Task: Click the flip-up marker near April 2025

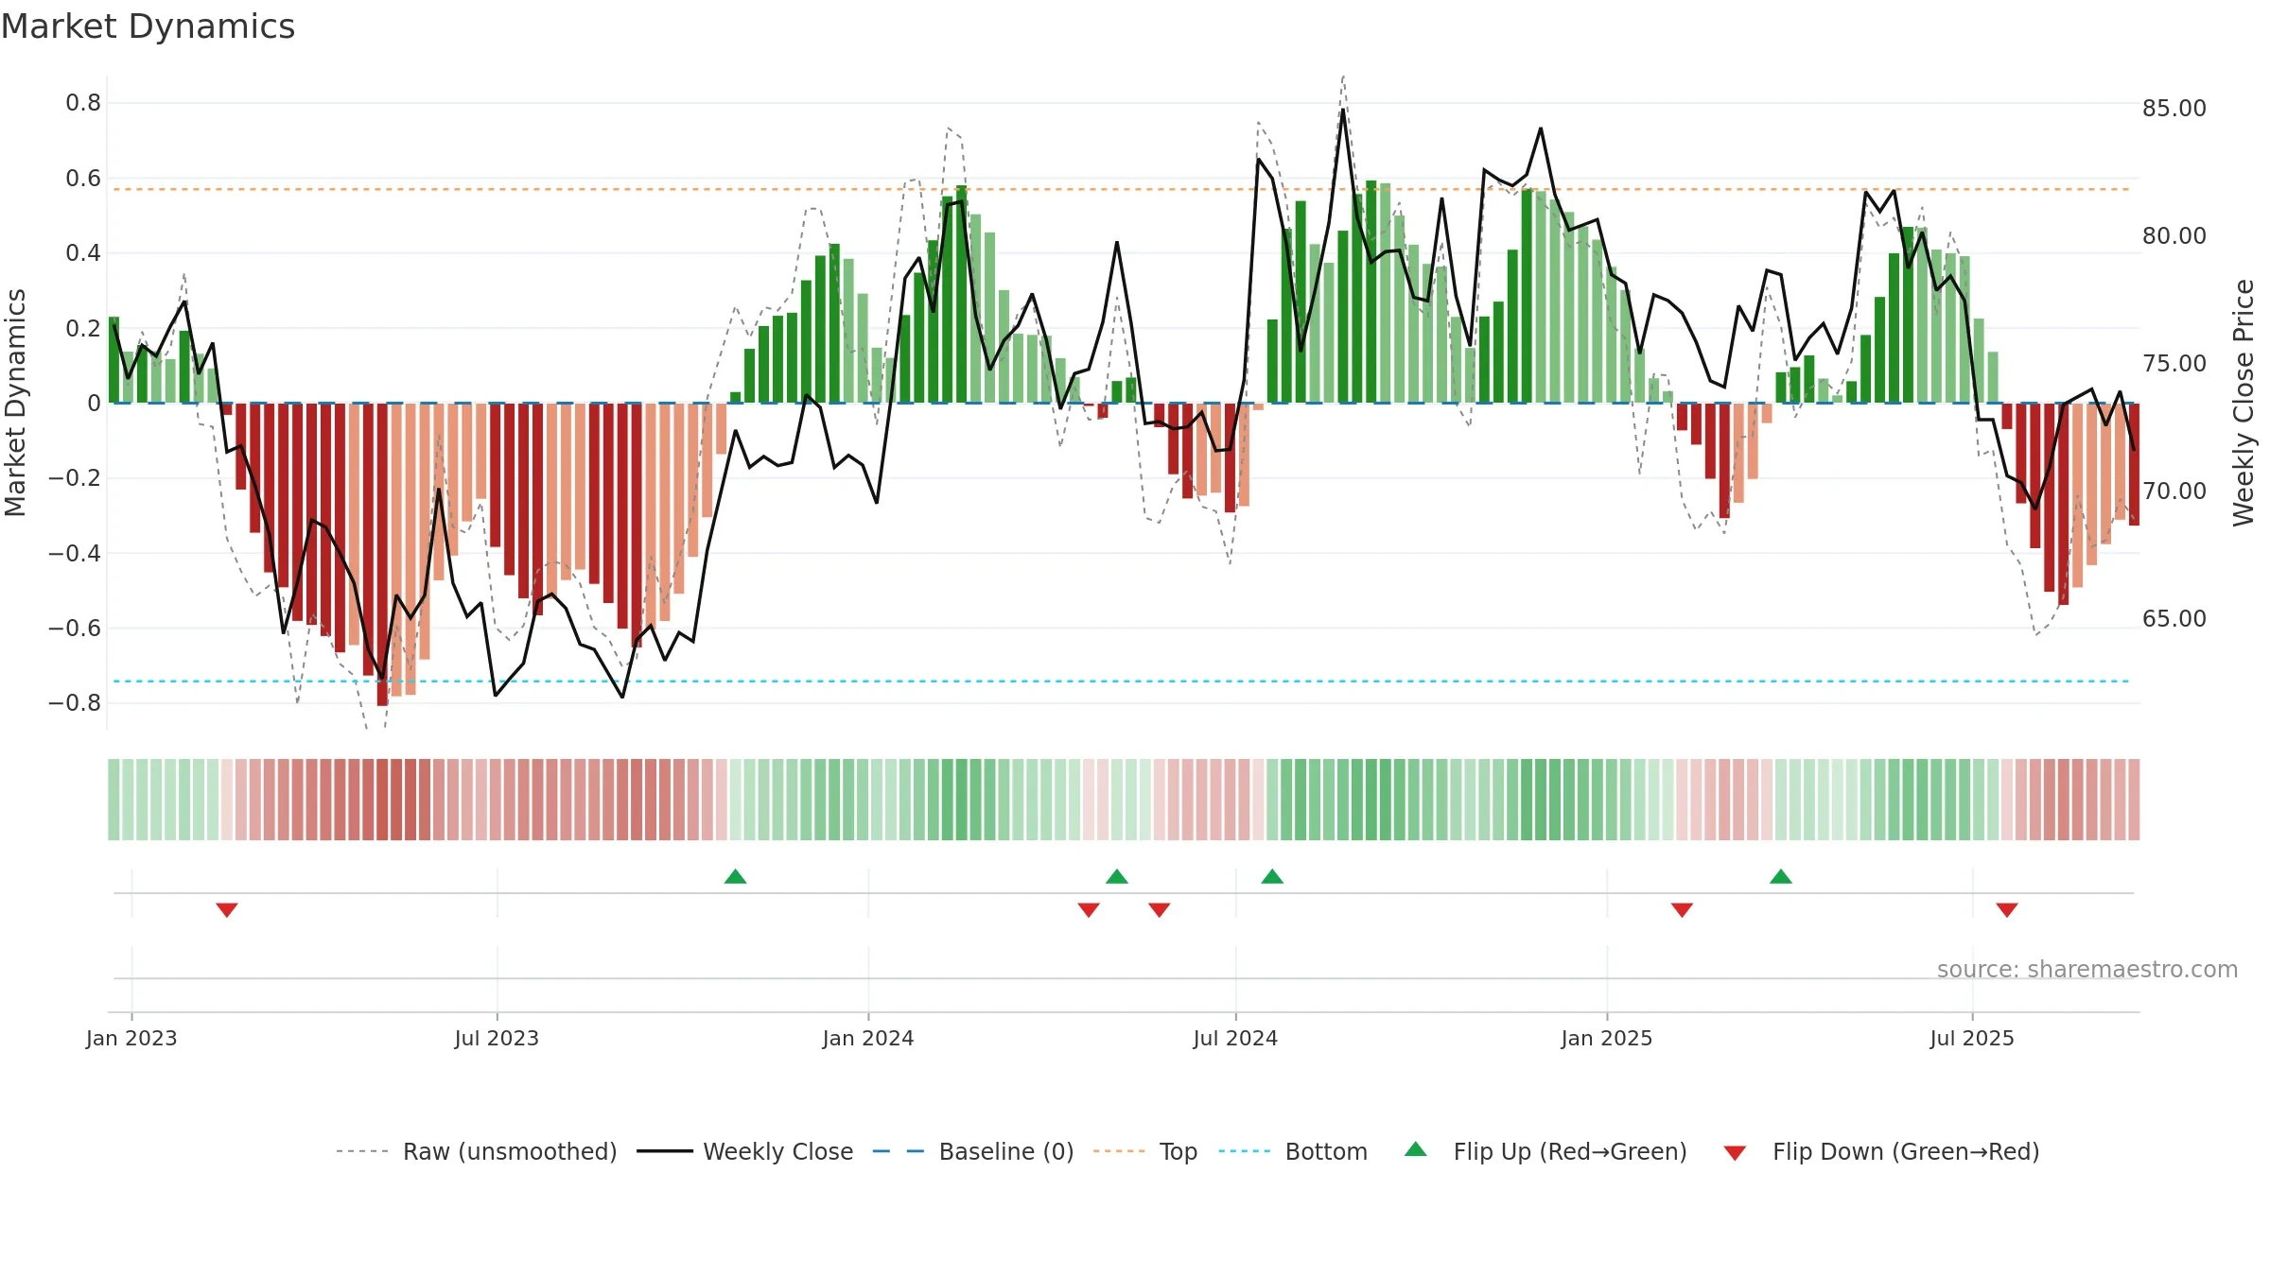Action: click(x=1781, y=876)
